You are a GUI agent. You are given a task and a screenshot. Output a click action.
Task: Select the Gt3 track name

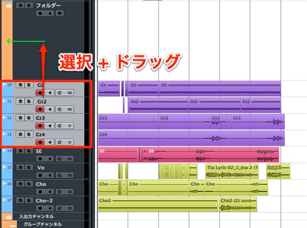pos(40,118)
